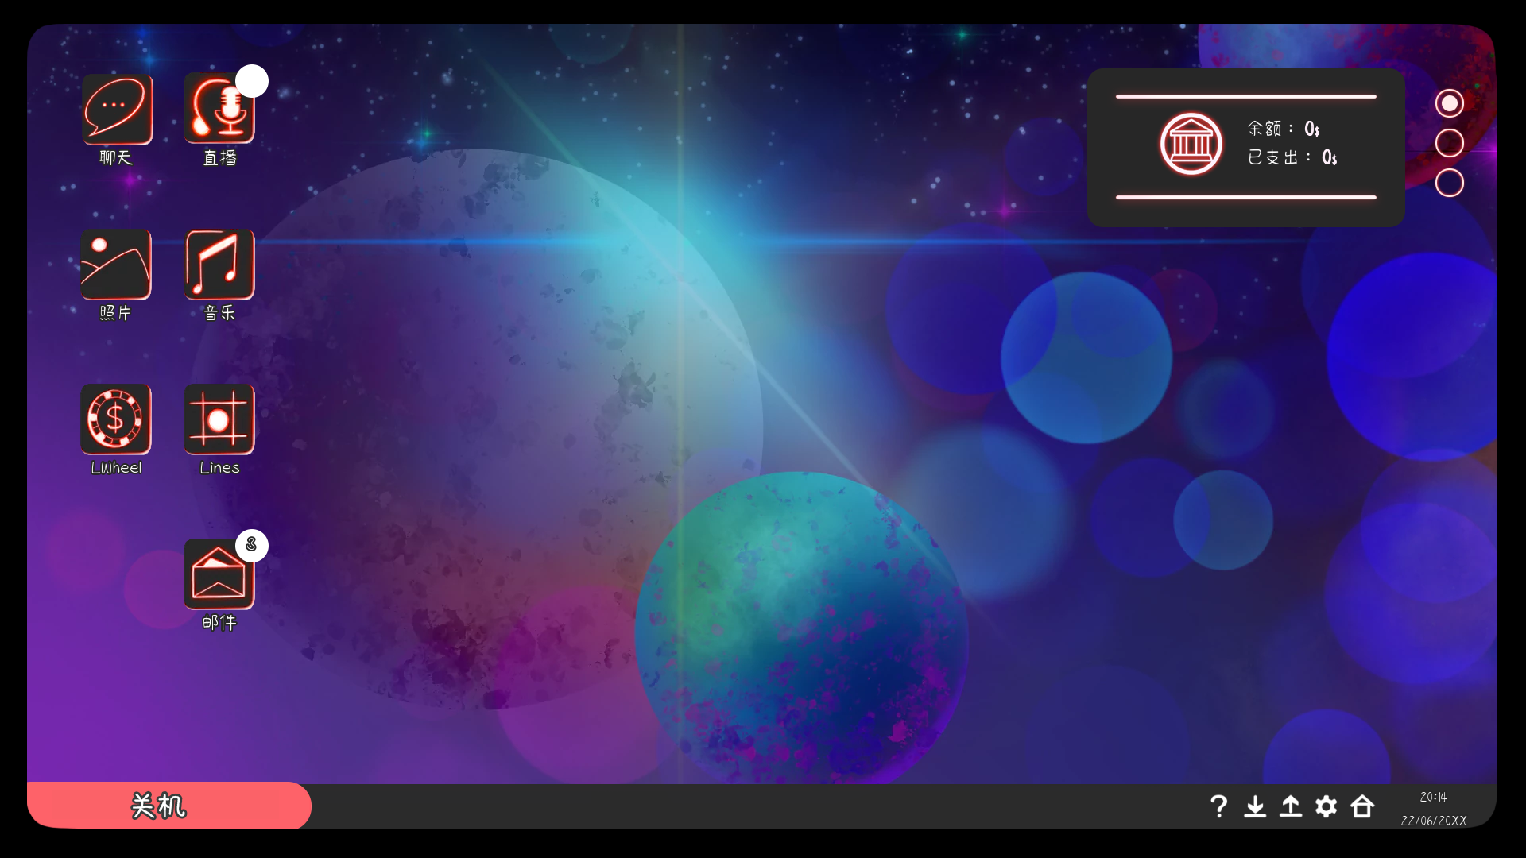The height and width of the screenshot is (858, 1526).
Task: Open the 照片 photos app
Action: click(116, 265)
